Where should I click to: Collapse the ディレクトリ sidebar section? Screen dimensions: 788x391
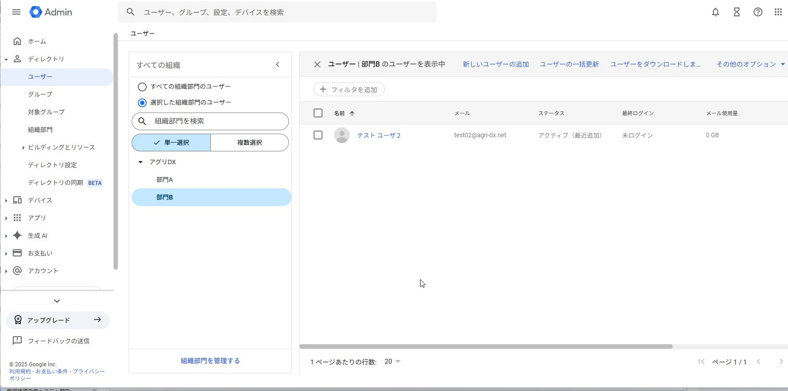click(x=6, y=59)
